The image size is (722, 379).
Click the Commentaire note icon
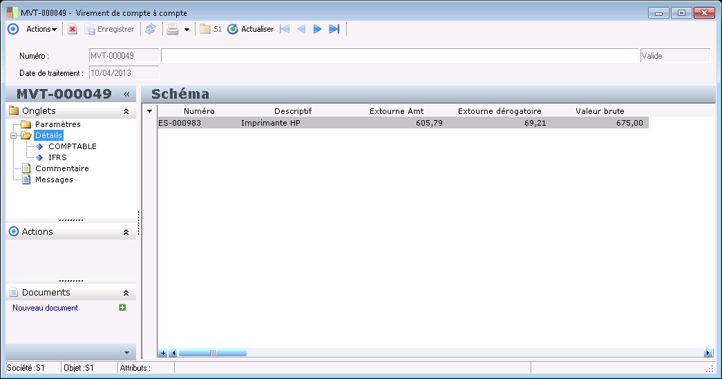click(27, 168)
